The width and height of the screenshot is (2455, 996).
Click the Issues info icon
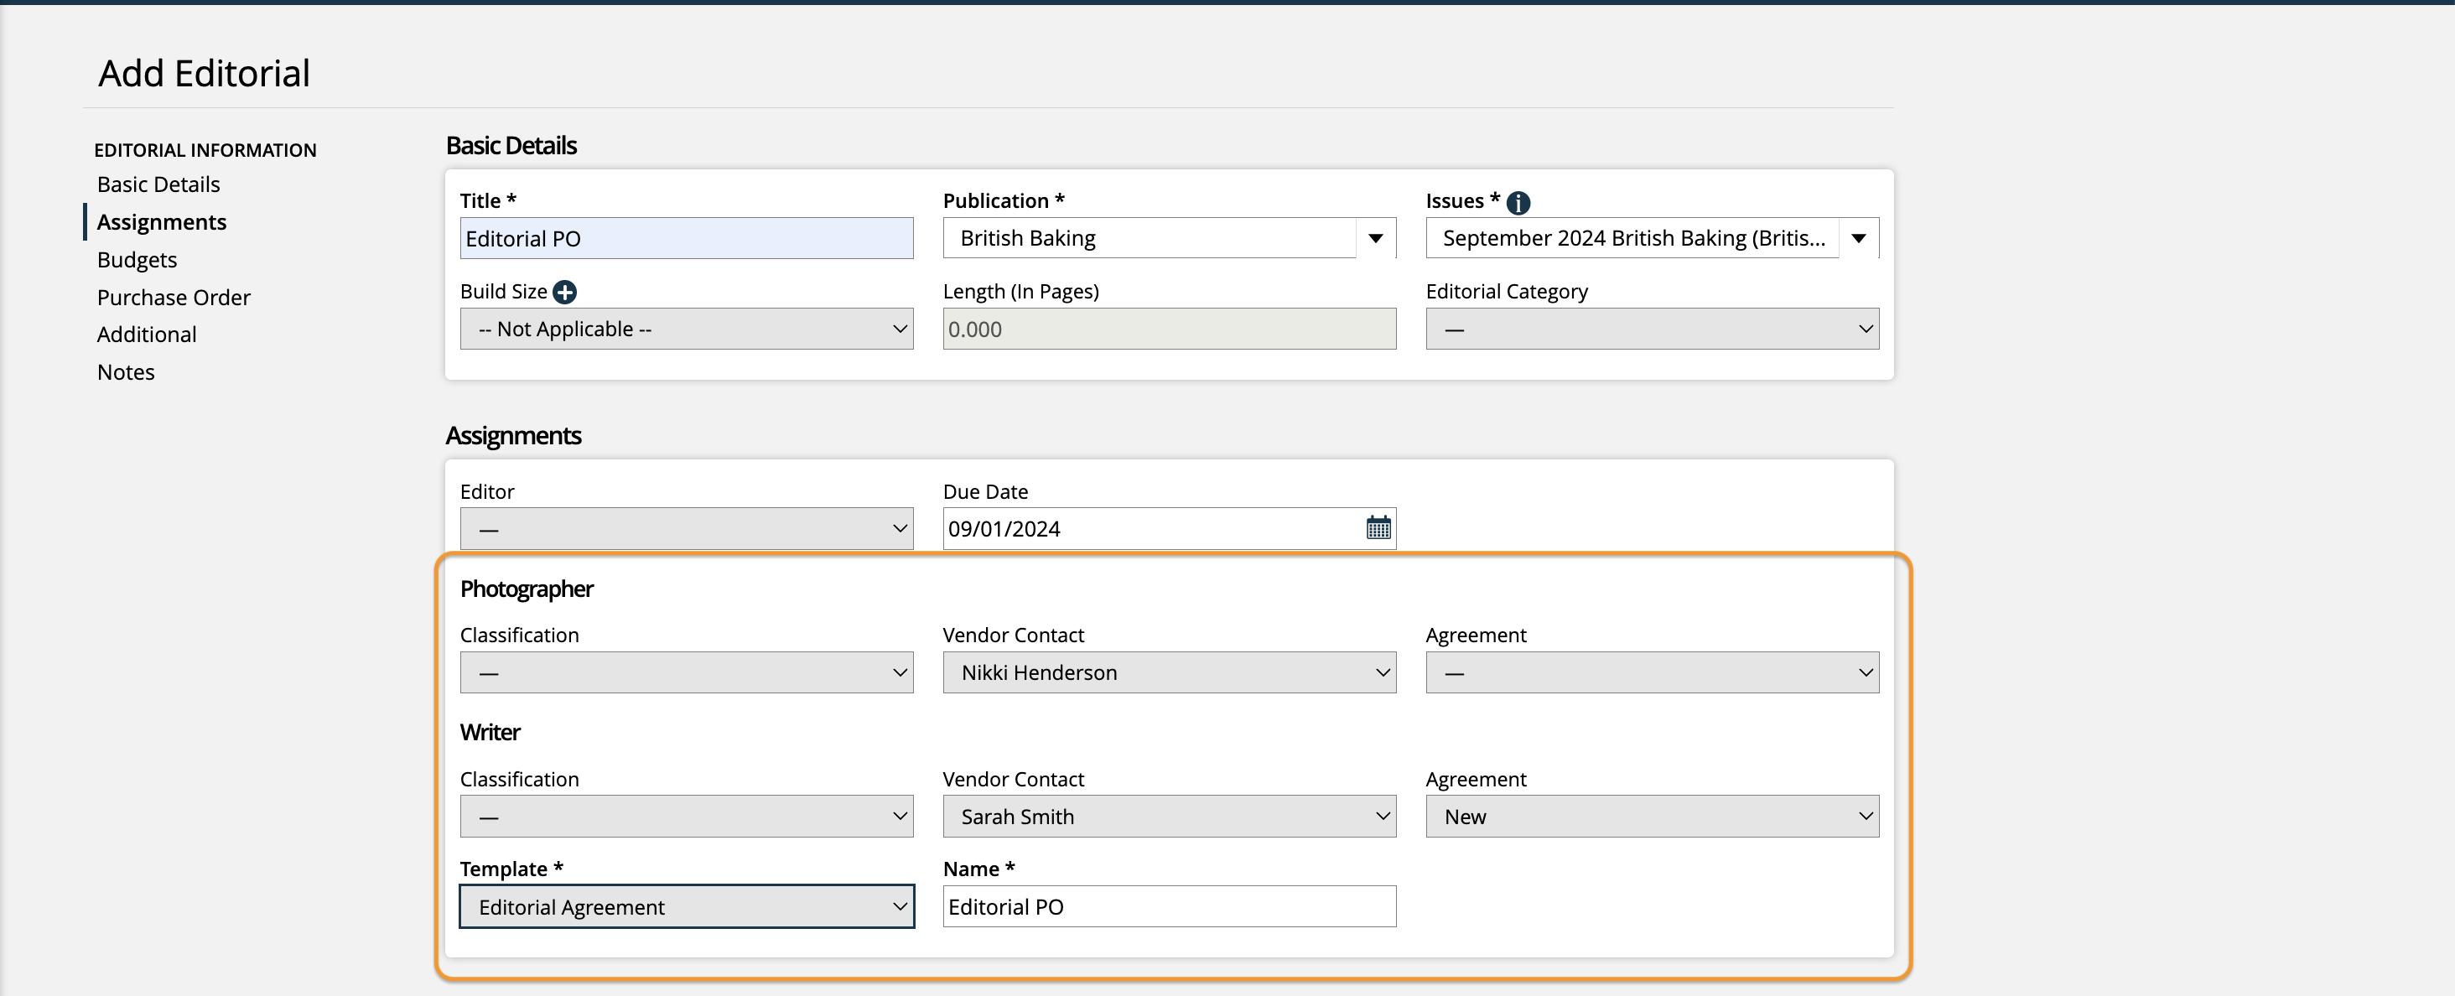click(1518, 202)
